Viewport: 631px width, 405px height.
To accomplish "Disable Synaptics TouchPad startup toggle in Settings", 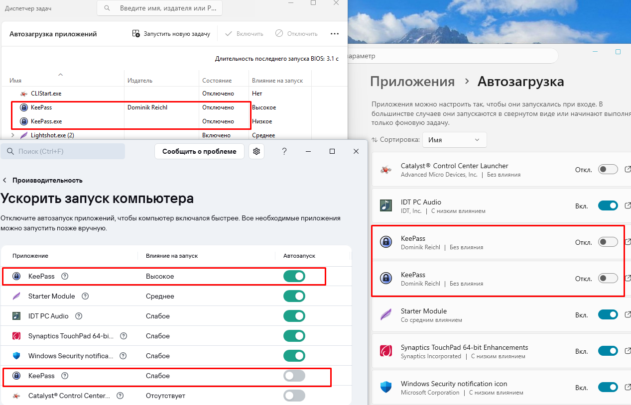I will (608, 351).
